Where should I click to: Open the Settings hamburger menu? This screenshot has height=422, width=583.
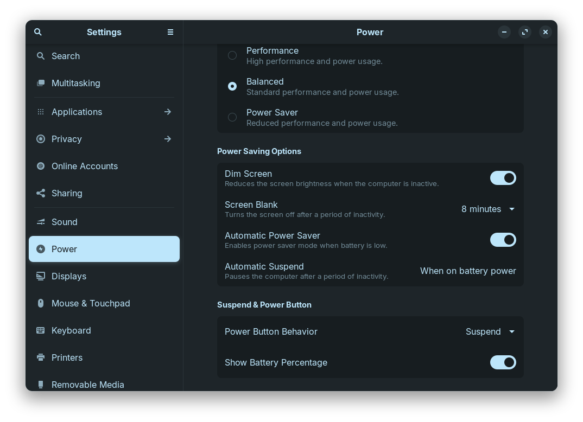(x=170, y=32)
